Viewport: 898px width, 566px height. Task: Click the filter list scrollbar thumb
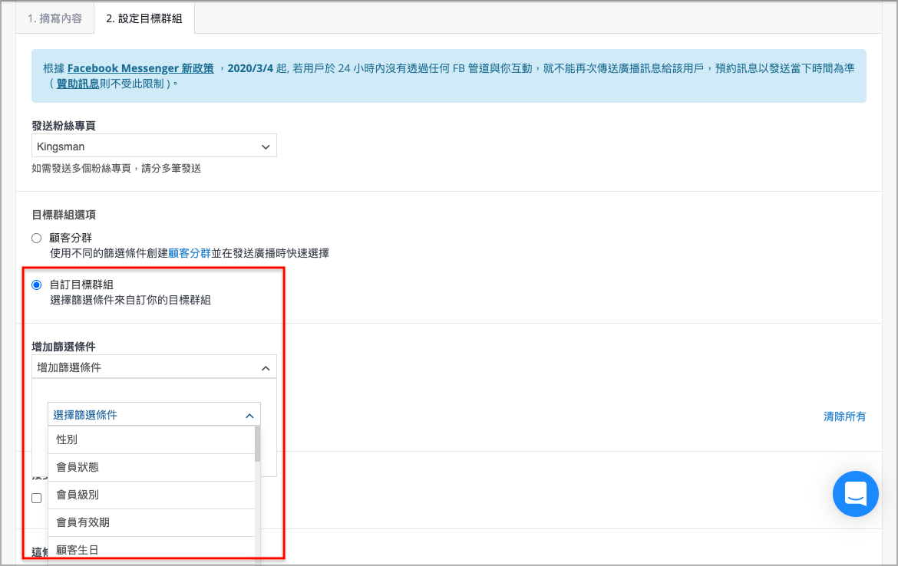click(x=257, y=444)
